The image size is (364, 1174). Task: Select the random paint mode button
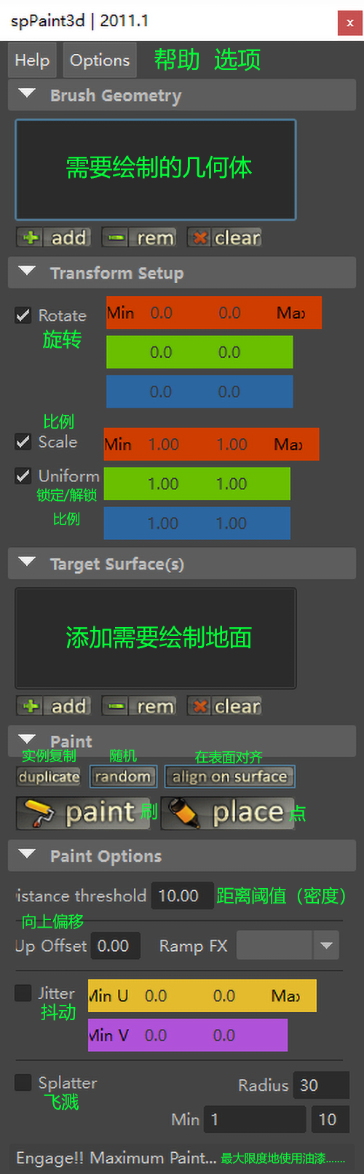[123, 777]
